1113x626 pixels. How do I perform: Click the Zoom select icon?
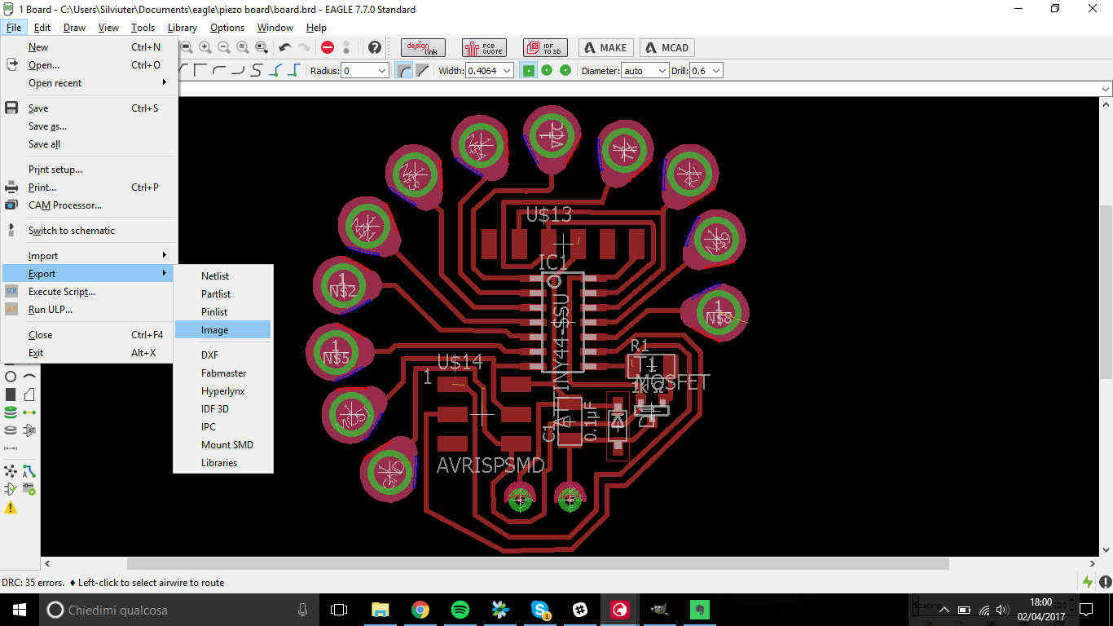click(x=262, y=47)
